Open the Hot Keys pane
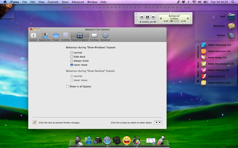The image size is (238, 148). tap(94, 37)
